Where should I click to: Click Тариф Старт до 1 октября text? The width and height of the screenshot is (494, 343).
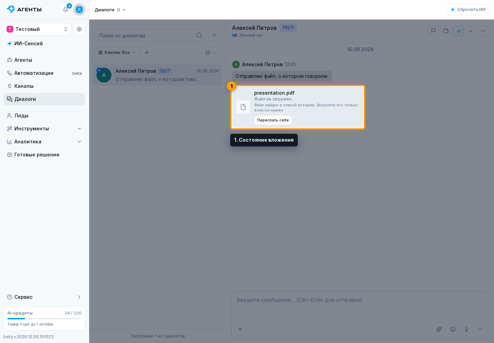[x=30, y=324]
